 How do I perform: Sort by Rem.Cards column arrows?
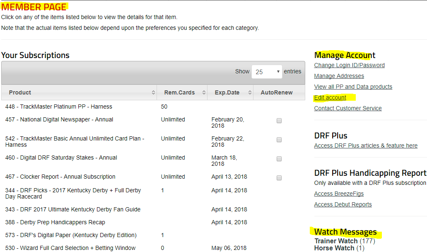point(204,92)
